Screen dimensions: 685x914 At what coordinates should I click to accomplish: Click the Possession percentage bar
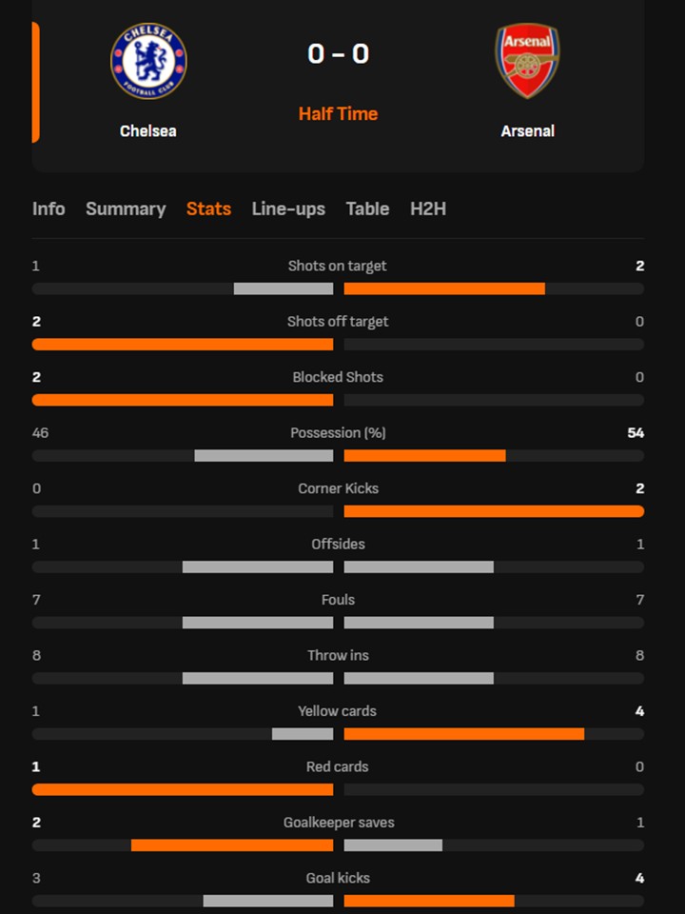tap(339, 455)
